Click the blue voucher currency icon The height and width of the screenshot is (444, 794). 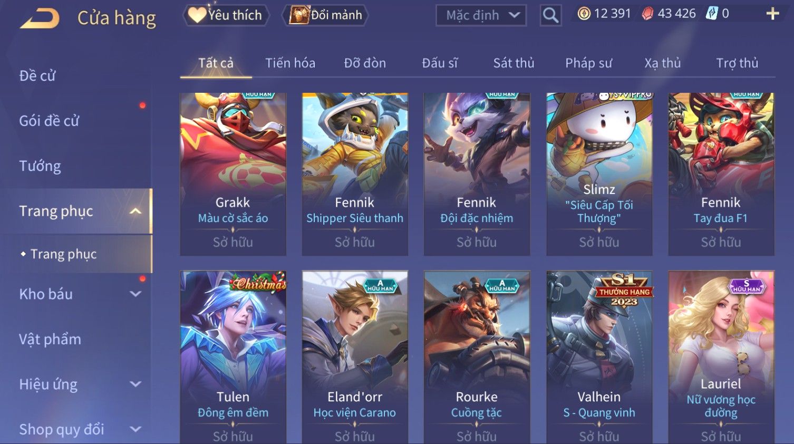tap(712, 14)
